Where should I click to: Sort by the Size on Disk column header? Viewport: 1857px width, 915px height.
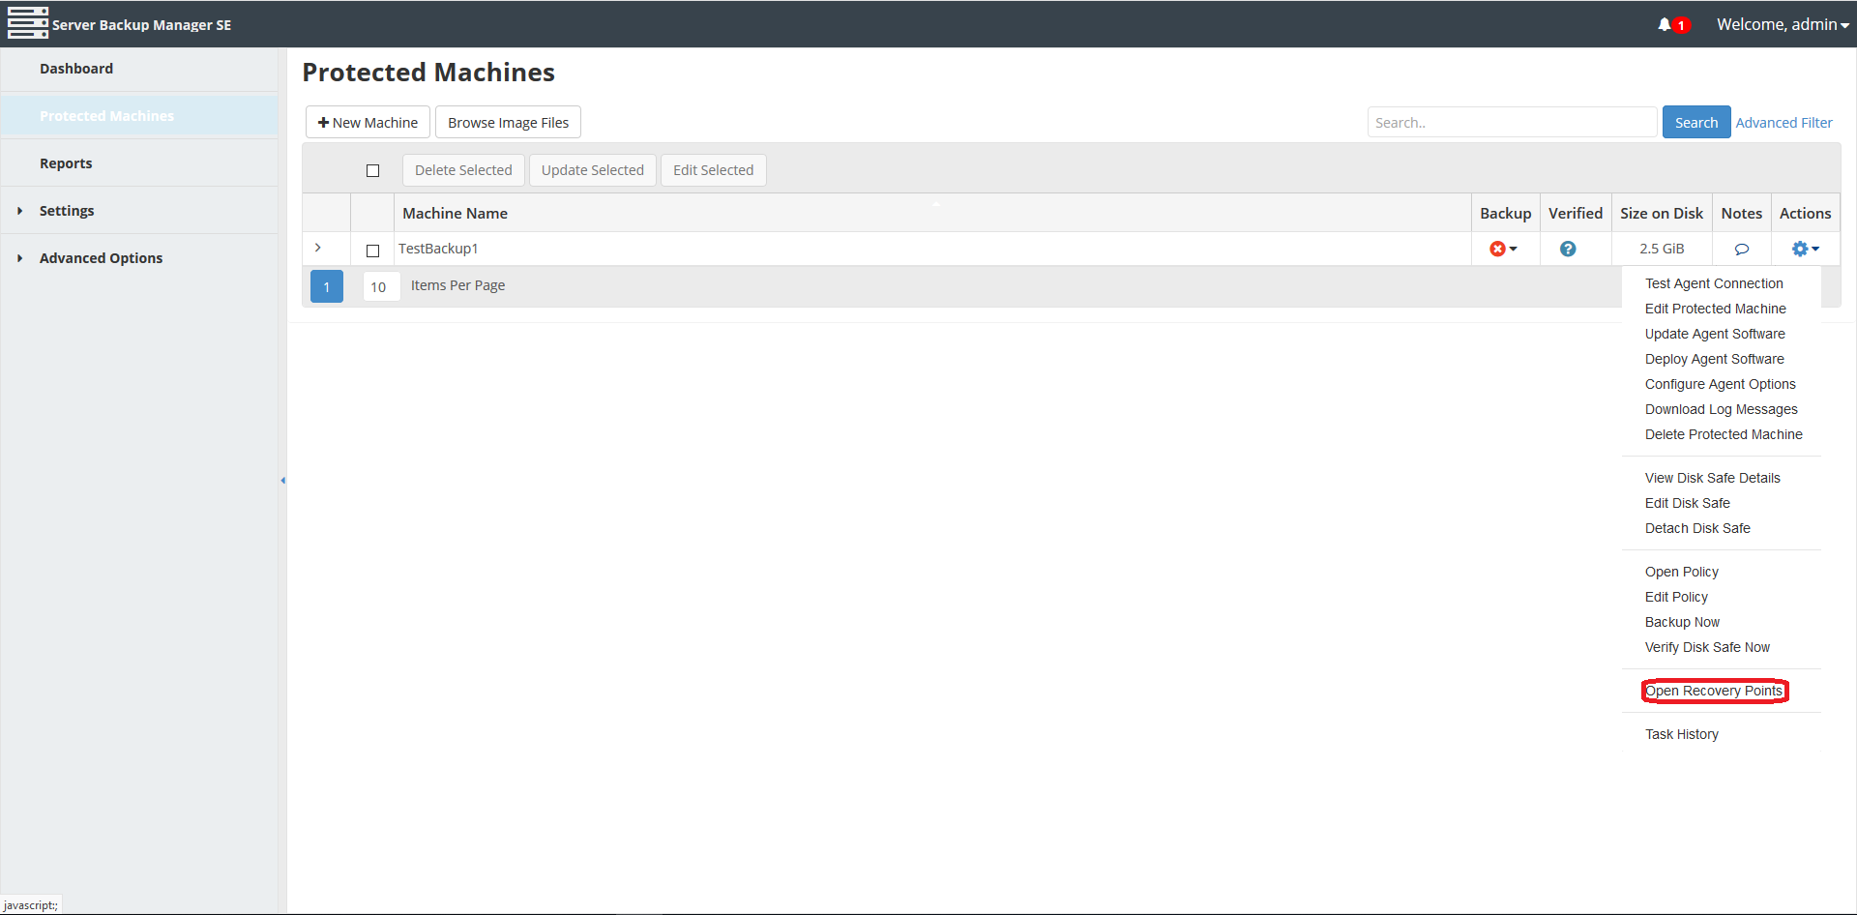coord(1662,214)
